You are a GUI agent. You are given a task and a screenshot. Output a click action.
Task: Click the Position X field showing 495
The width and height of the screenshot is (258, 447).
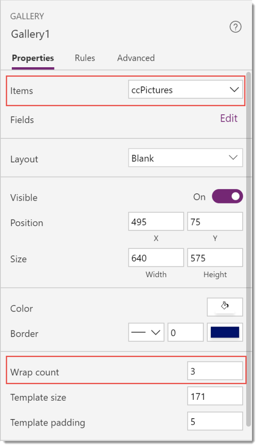click(x=156, y=221)
